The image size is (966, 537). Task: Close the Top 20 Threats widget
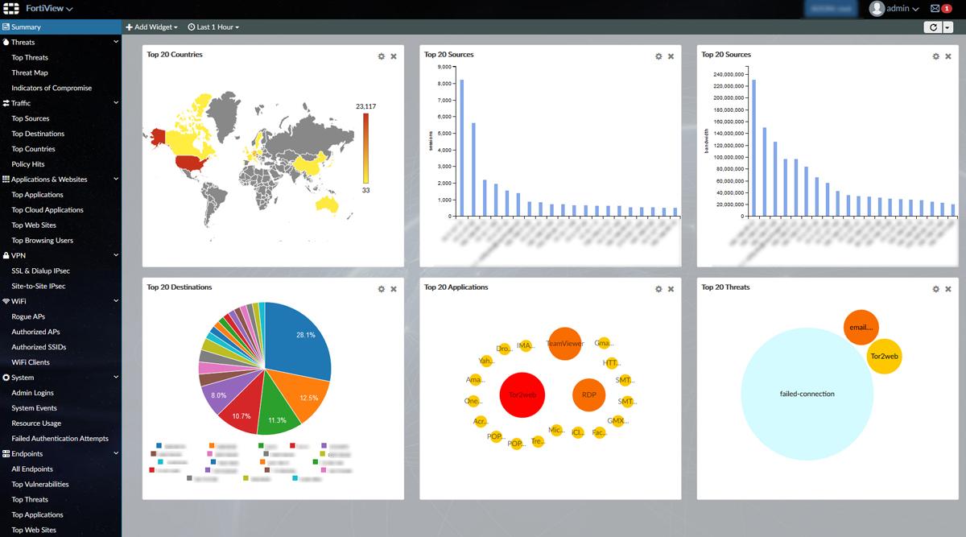(947, 289)
